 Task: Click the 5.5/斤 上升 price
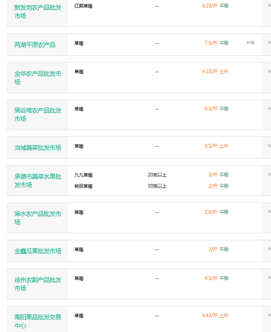coord(217,146)
